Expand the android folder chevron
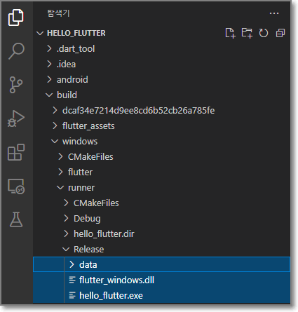The height and width of the screenshot is (312, 298). tap(49, 79)
